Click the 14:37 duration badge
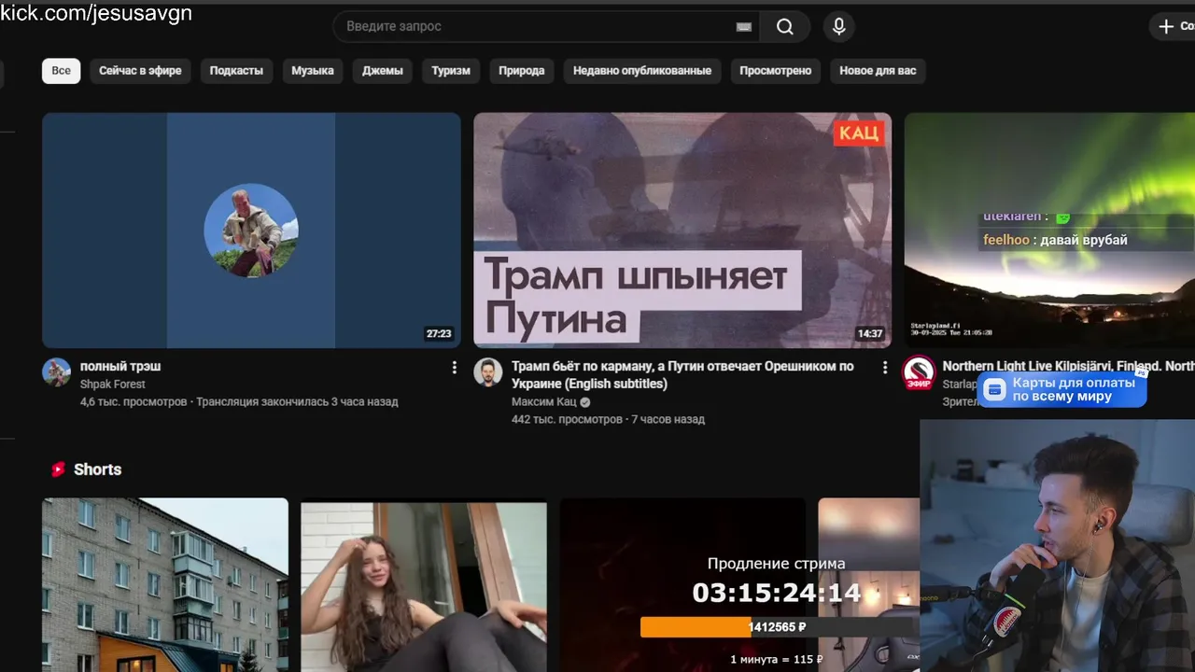The width and height of the screenshot is (1195, 672). pyautogui.click(x=869, y=333)
